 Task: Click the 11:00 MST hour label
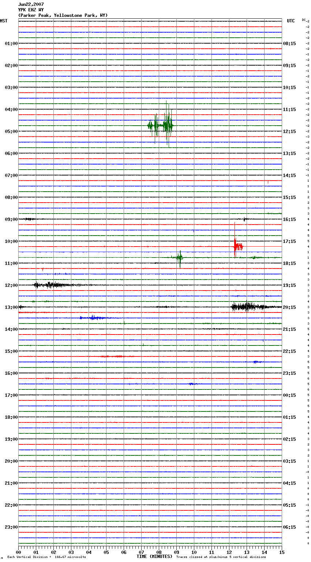[11, 263]
